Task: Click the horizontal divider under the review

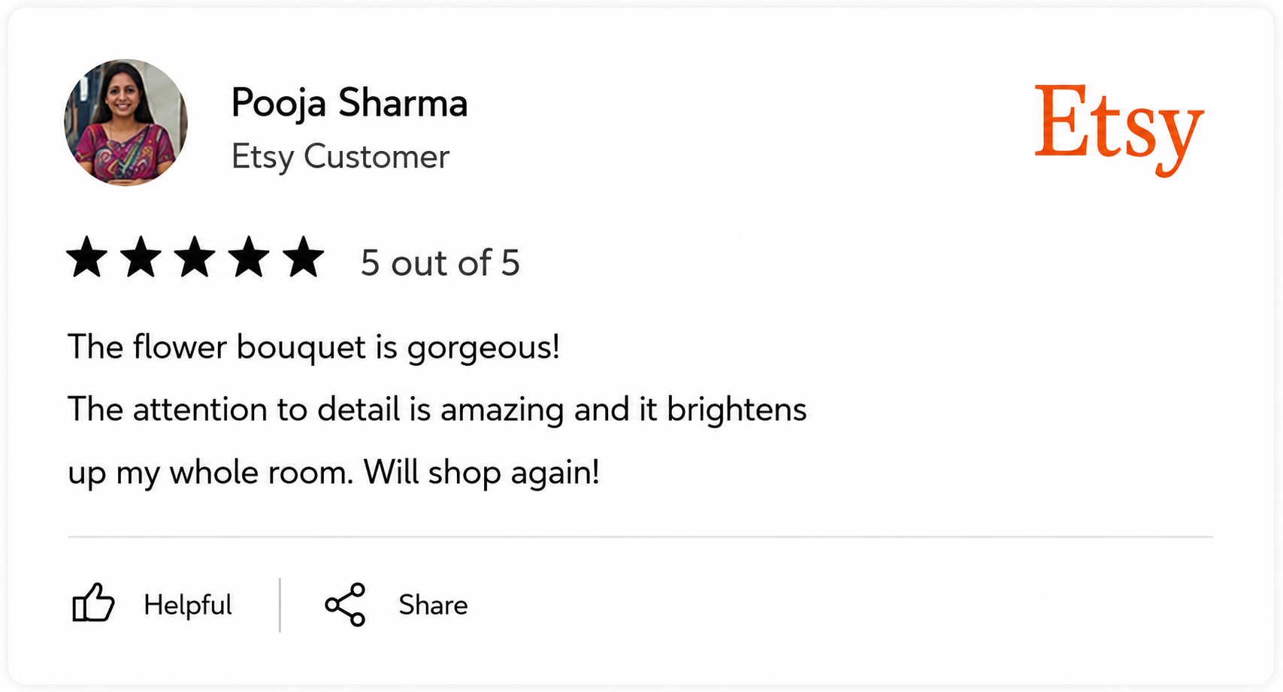Action: point(640,536)
